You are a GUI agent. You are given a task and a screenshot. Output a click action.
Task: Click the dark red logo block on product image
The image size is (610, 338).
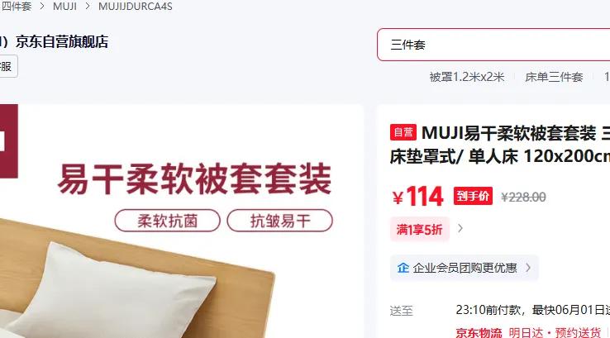tap(8, 140)
